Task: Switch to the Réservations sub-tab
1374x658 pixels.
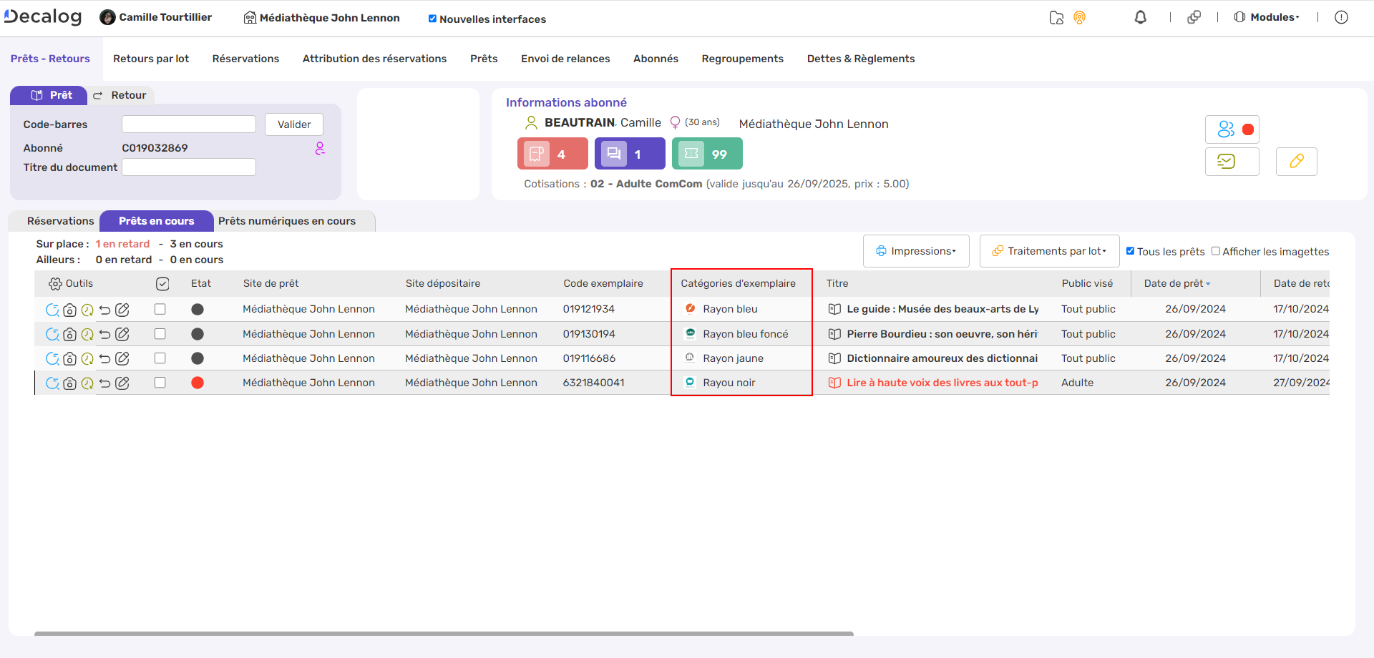Action: [60, 221]
